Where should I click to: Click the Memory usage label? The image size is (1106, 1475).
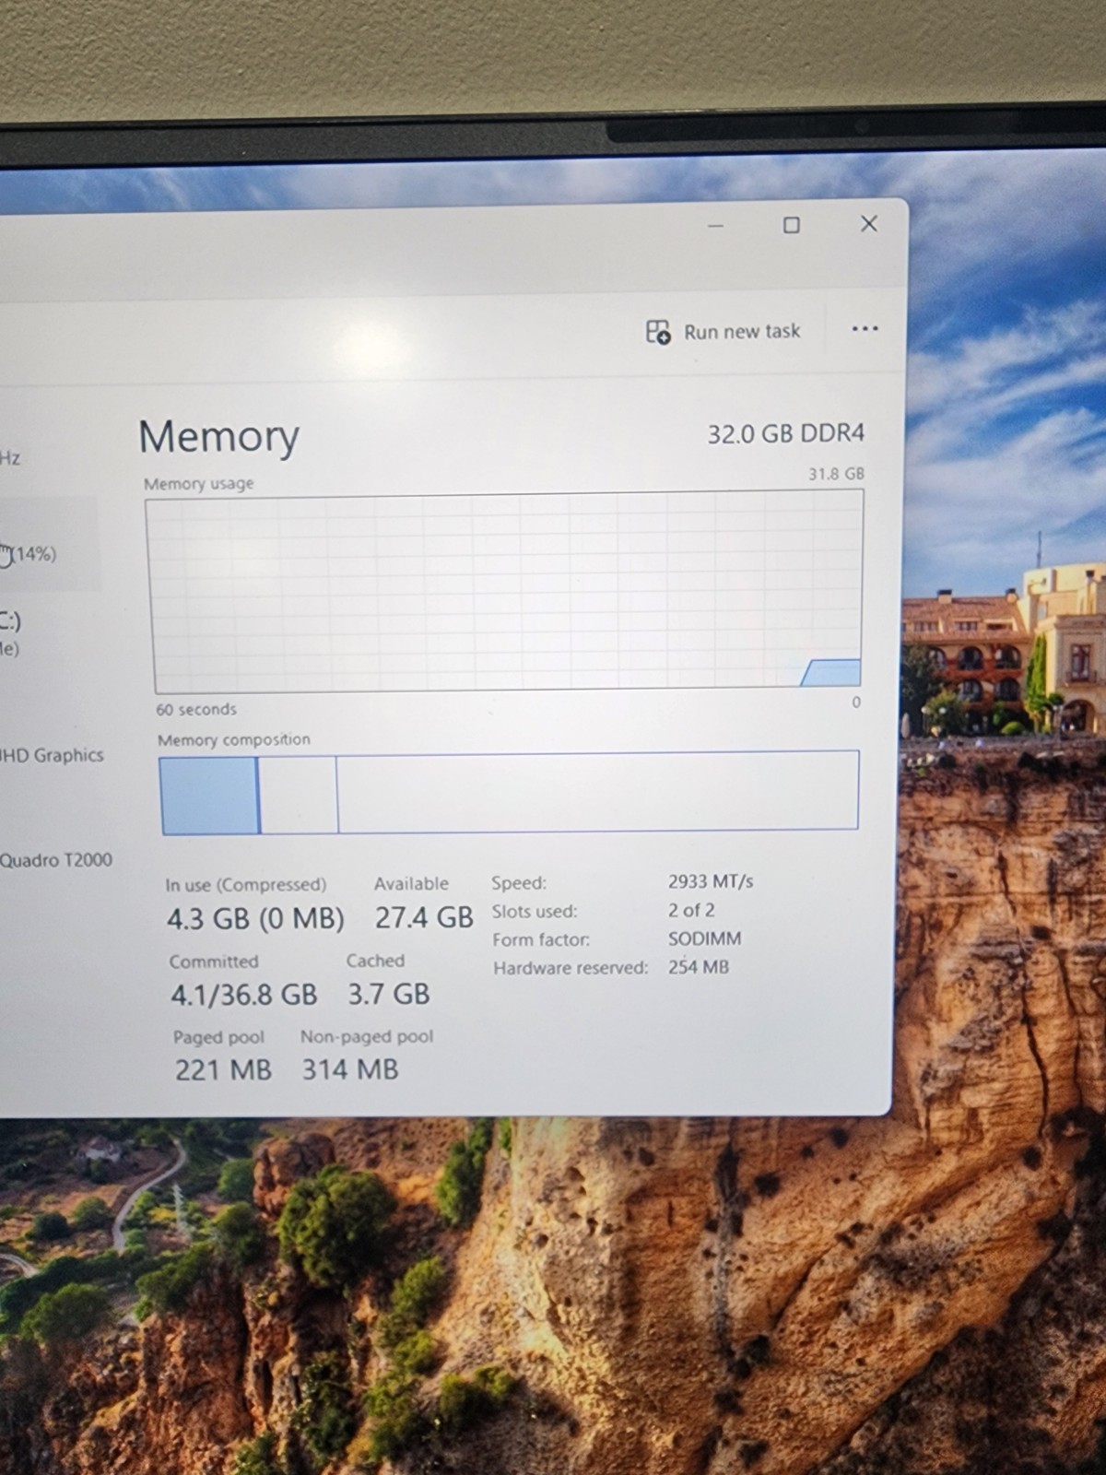pyautogui.click(x=198, y=483)
